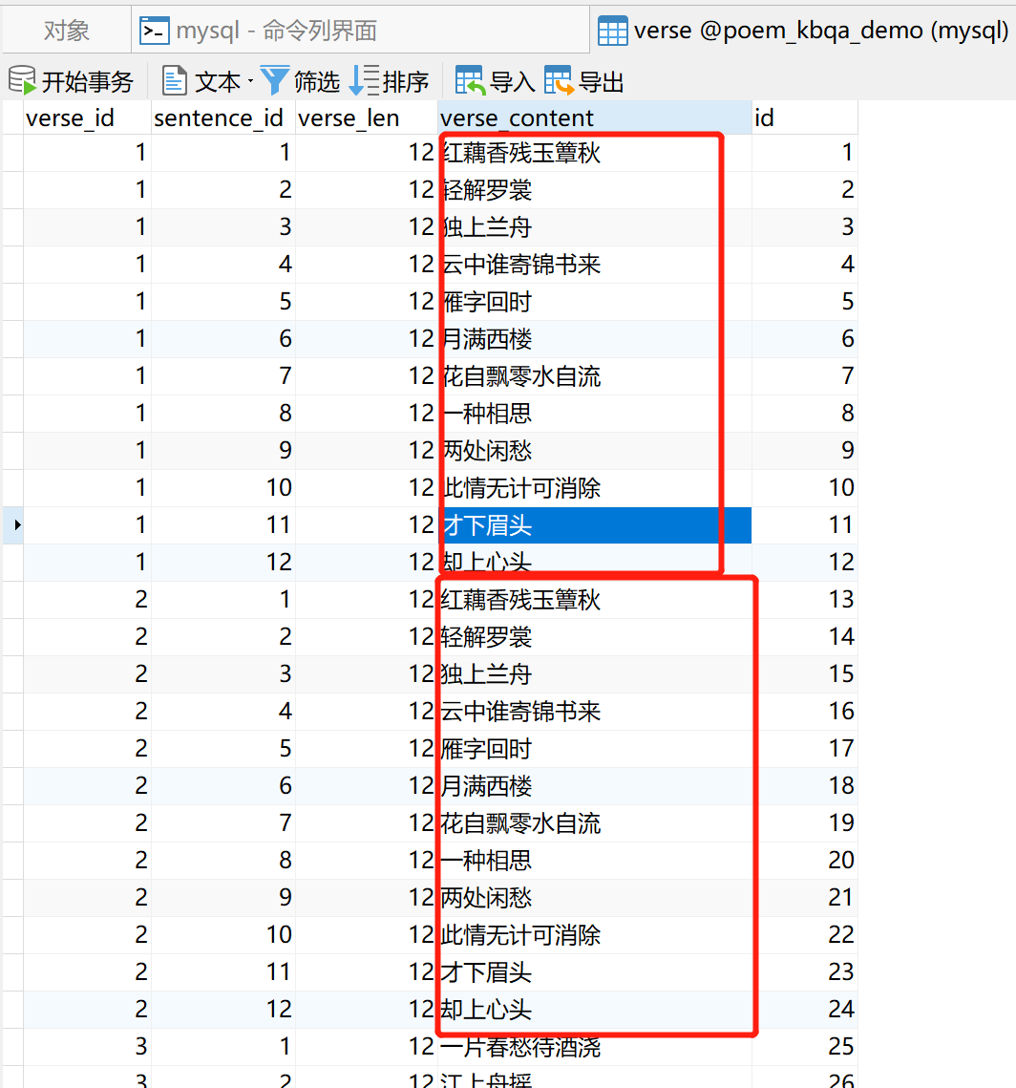
Task: Click the Export (导出) icon
Action: click(x=557, y=80)
